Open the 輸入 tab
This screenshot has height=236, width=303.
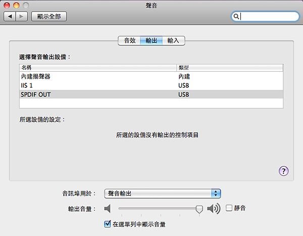[x=174, y=40]
